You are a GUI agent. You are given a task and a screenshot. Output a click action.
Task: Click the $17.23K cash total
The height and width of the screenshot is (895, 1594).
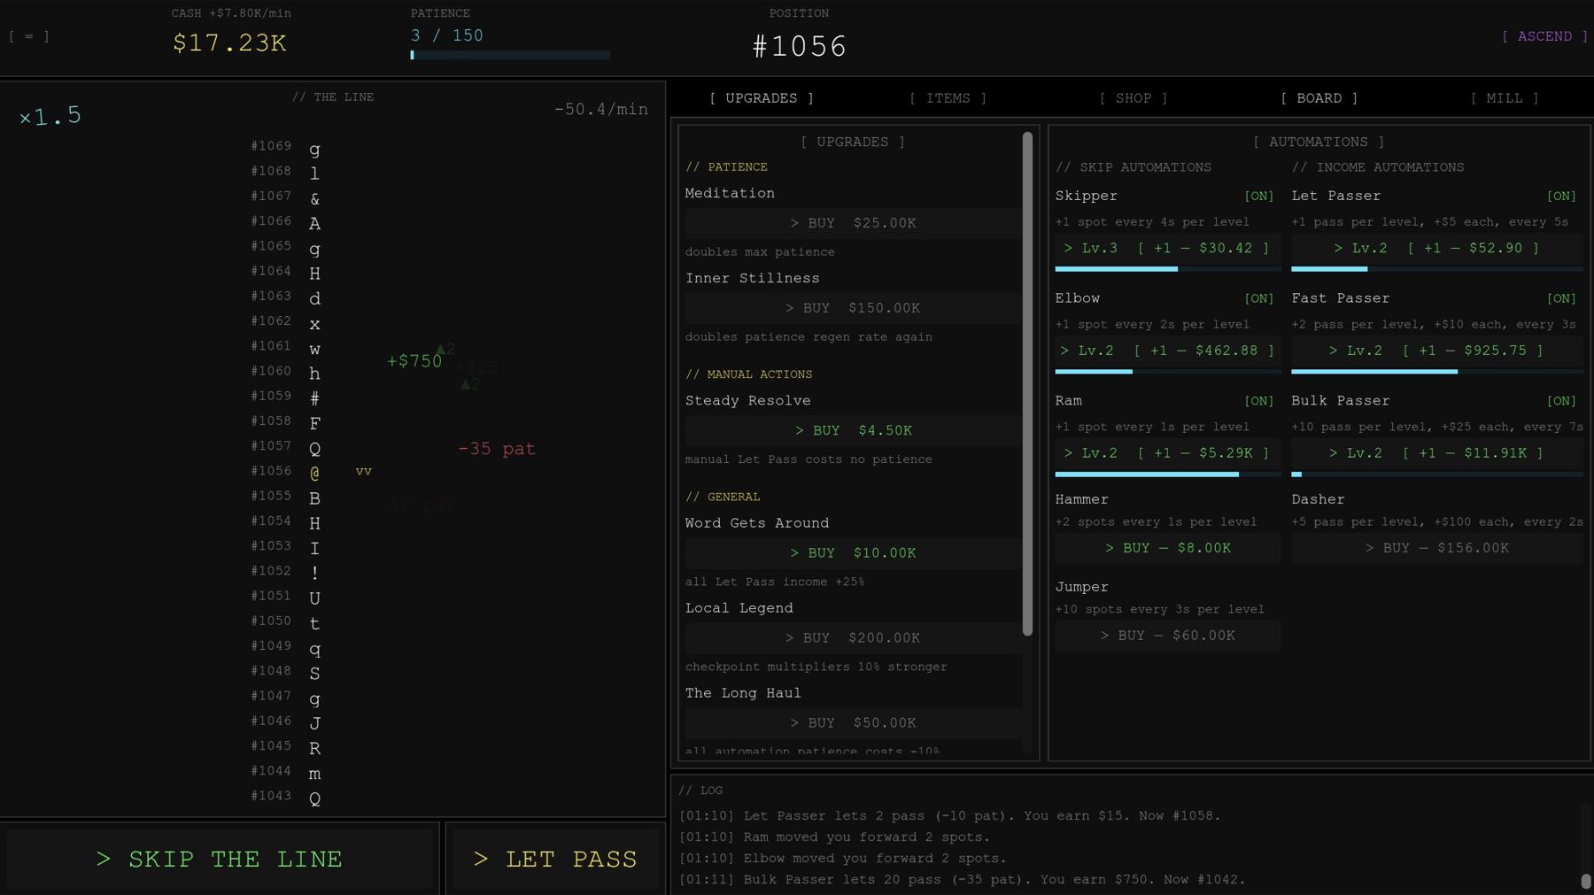tap(230, 42)
